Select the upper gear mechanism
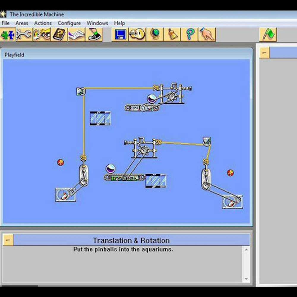The height and width of the screenshot is (297, 297). [x=172, y=93]
